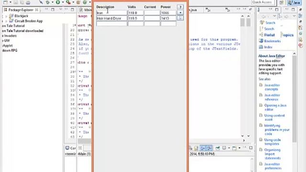Open the Using code templates link
Viewport: 306px width, 172px height.
[273, 142]
